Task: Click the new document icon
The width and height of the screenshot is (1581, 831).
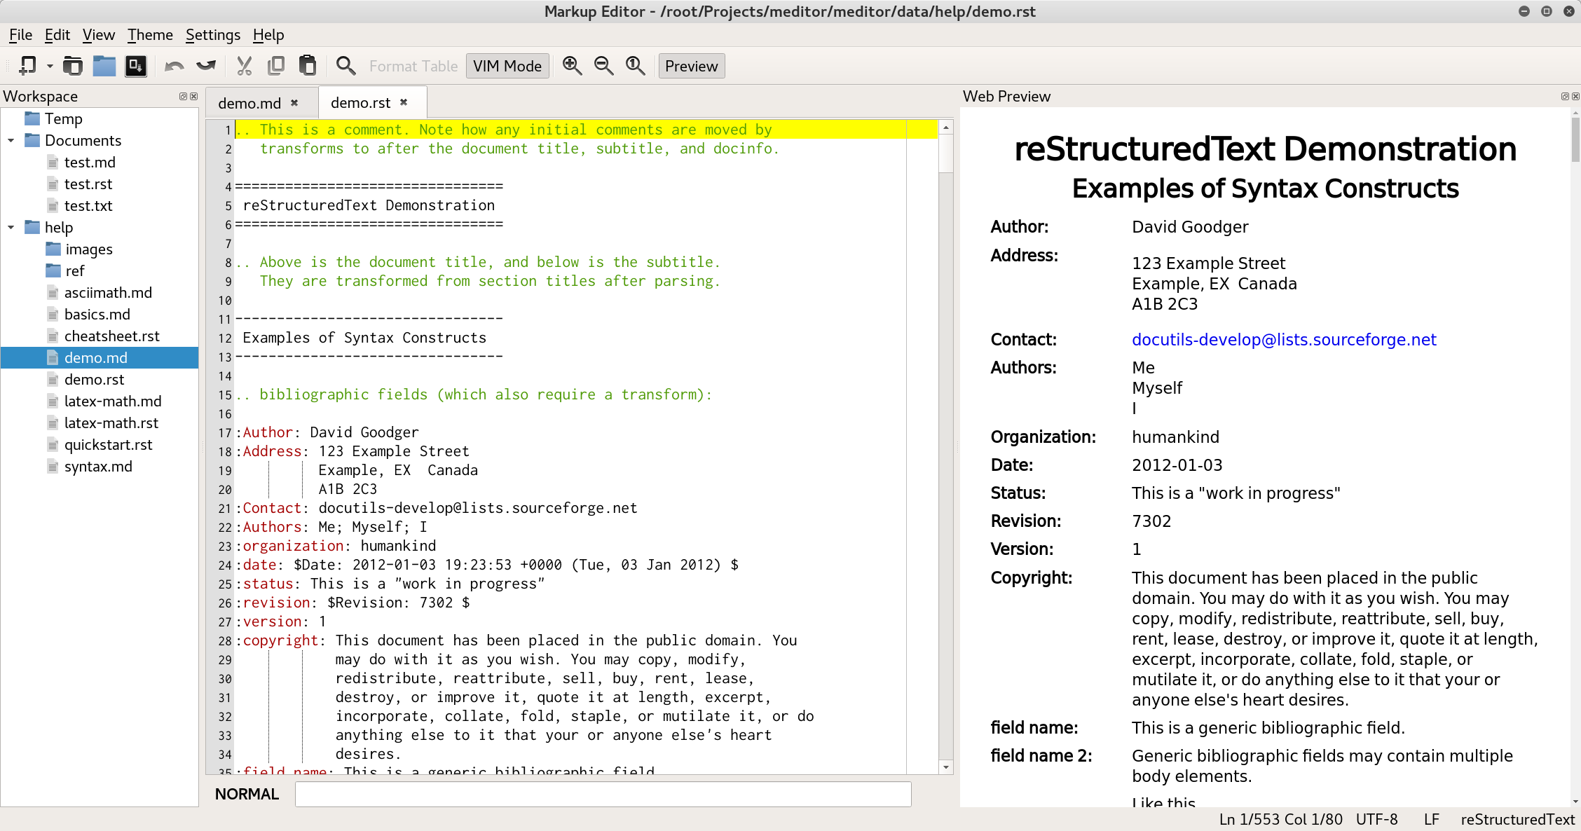Action: coord(27,66)
